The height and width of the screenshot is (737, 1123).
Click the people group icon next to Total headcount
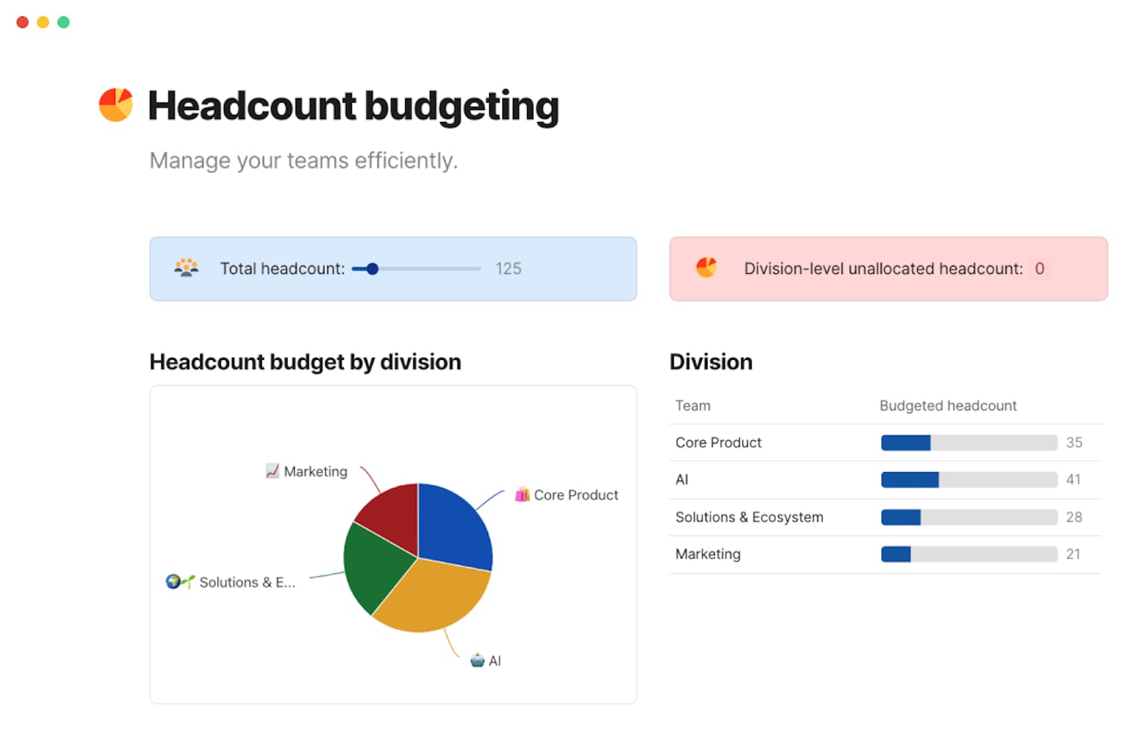coord(186,268)
